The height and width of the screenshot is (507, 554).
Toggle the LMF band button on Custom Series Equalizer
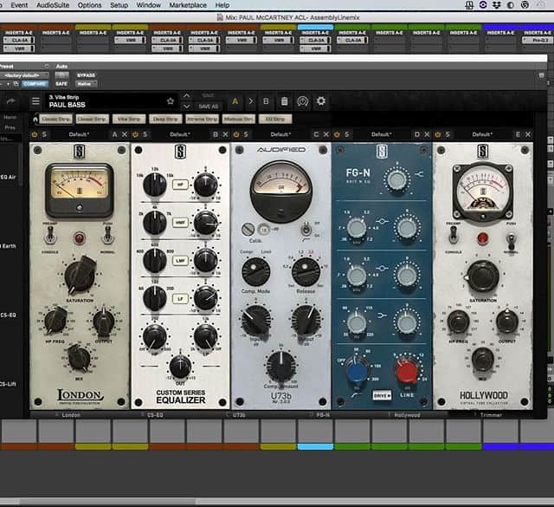tap(180, 261)
